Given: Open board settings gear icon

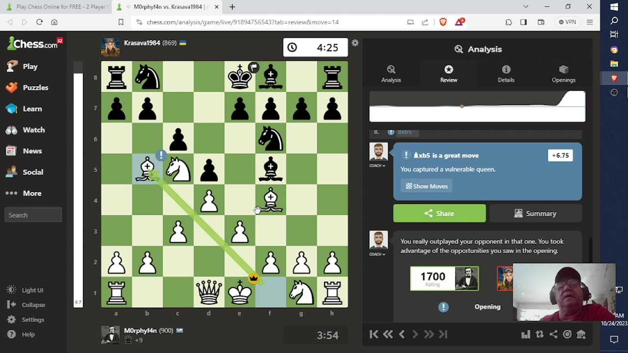Looking at the screenshot, I should pyautogui.click(x=355, y=43).
